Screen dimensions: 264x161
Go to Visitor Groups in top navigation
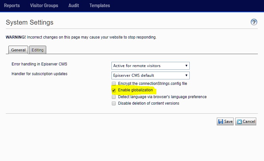pos(44,6)
